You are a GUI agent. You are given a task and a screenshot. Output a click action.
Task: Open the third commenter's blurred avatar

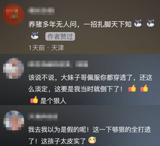(x=14, y=121)
